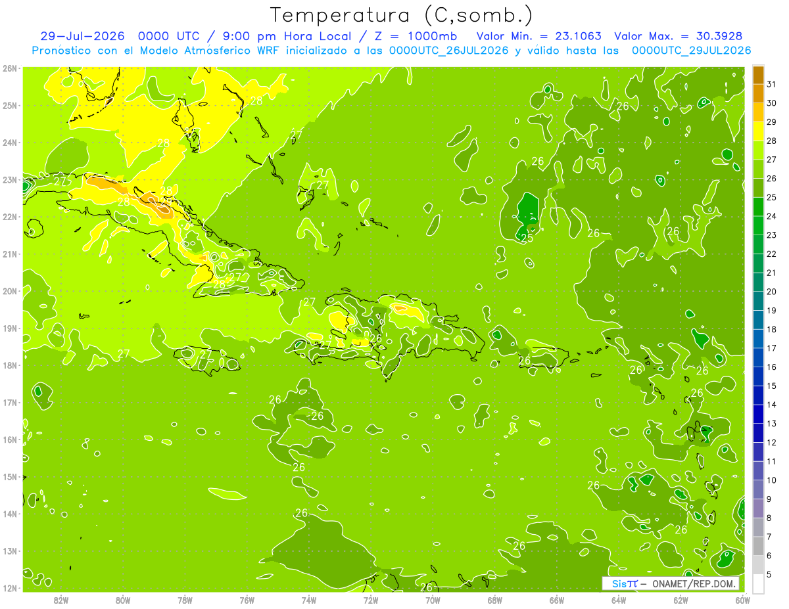This screenshot has height=609, width=789.
Task: Select the 'Valor Min. = 23.1063' readout
Action: click(x=540, y=35)
